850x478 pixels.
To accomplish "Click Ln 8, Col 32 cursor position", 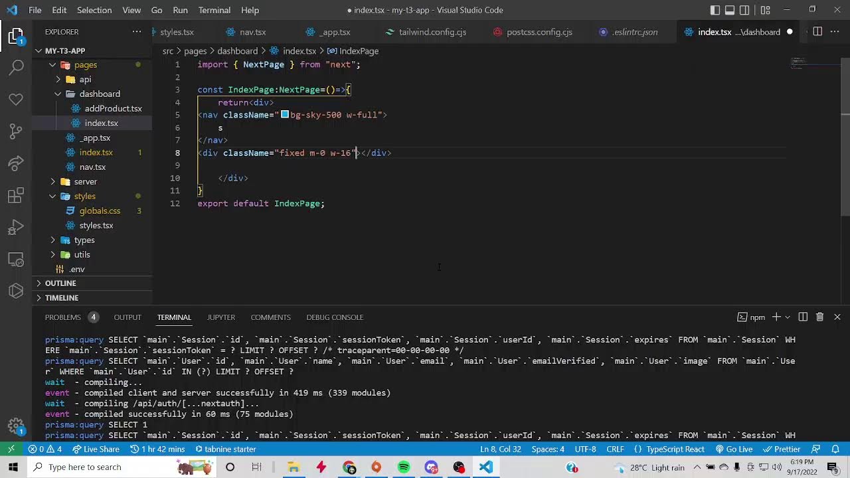I will click(501, 449).
